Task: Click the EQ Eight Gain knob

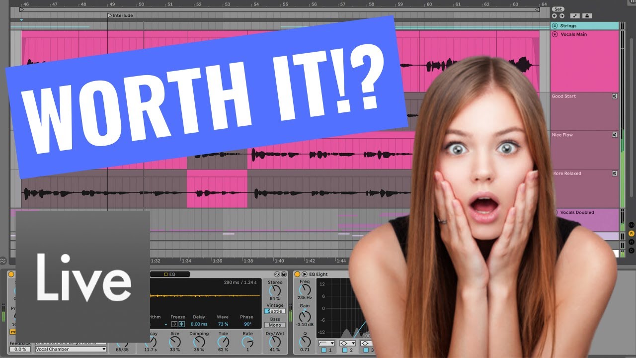Action: [x=305, y=316]
